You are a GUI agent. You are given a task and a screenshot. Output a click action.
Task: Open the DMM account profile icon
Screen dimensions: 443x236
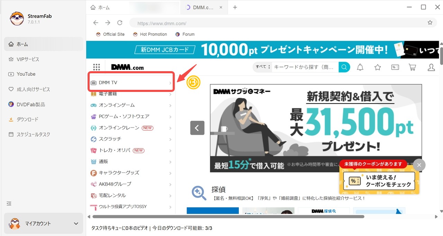(431, 67)
